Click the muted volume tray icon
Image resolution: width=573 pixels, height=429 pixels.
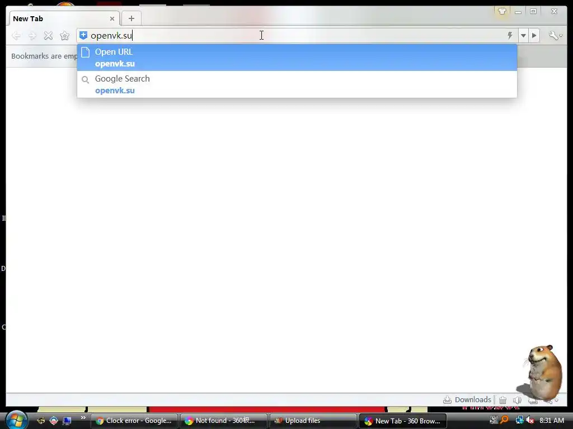coord(530,420)
